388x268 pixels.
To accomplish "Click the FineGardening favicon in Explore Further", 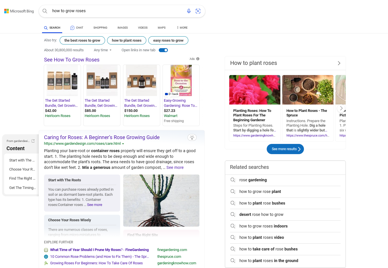I will (x=46, y=250).
